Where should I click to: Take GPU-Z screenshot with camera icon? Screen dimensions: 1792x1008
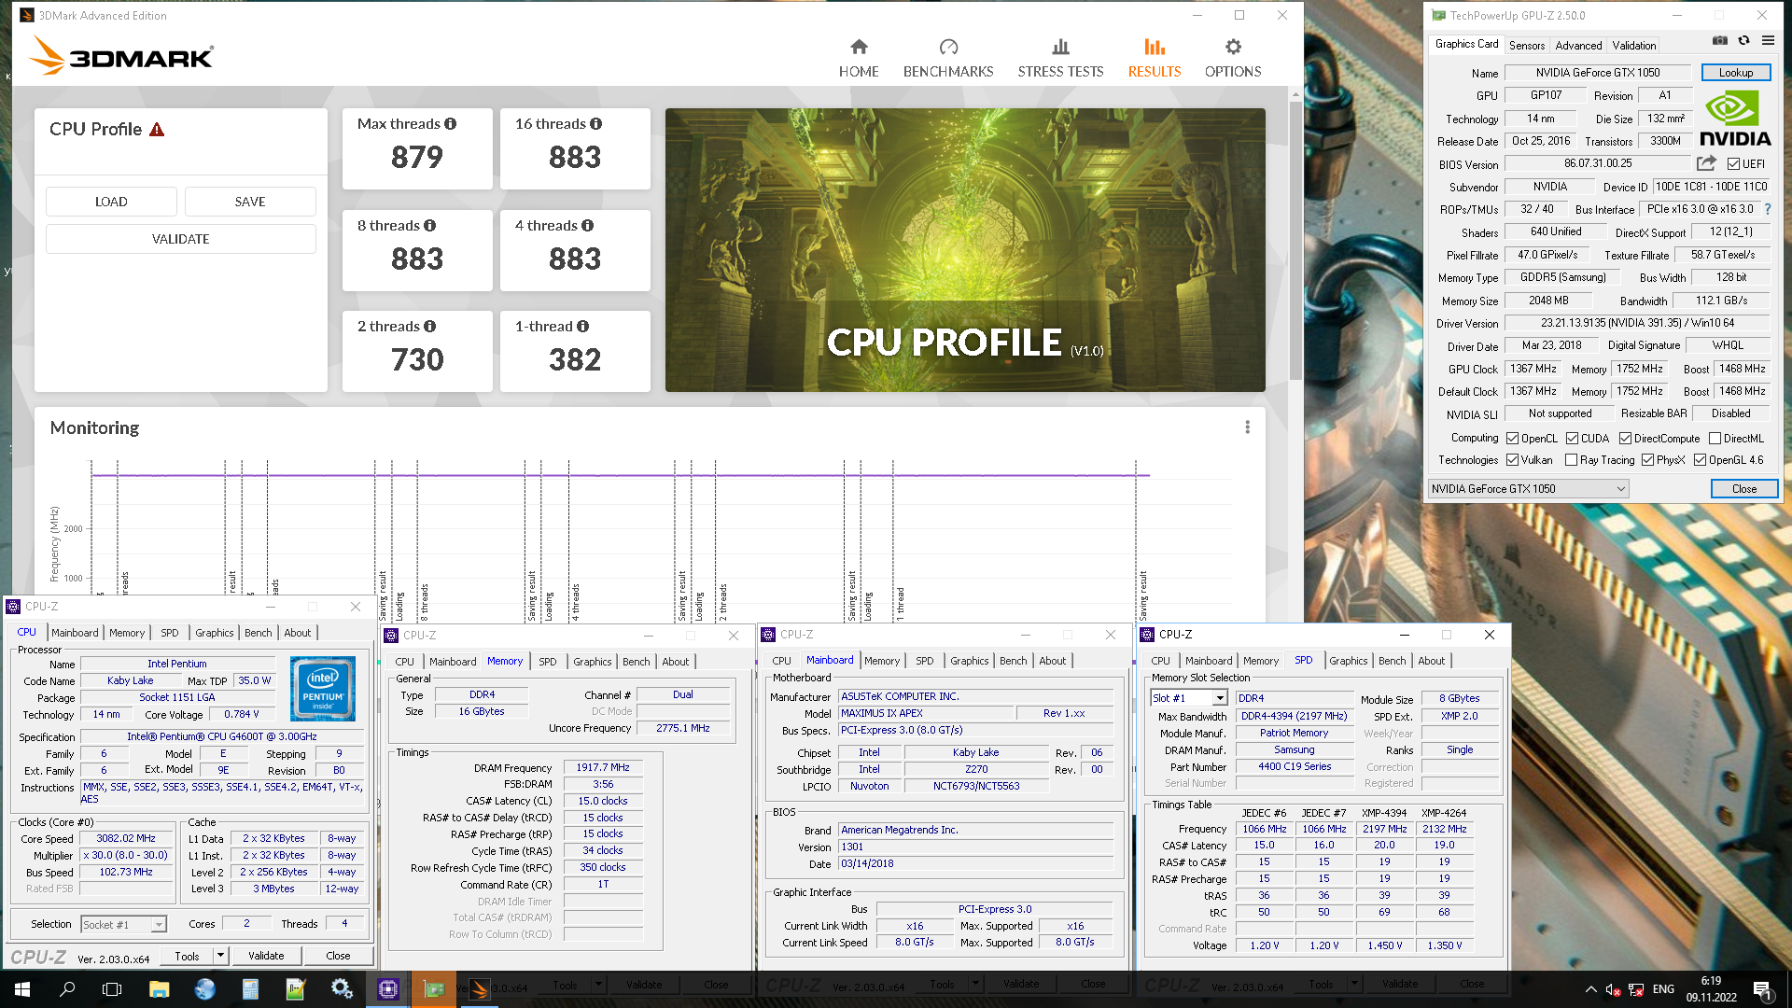1720,41
